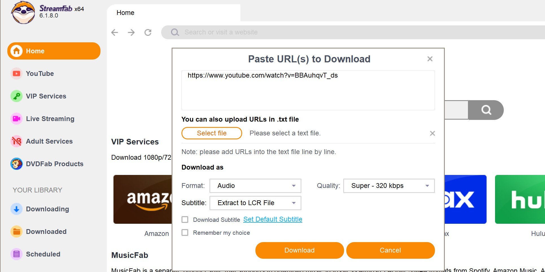Tick the Remember my choice checkbox

click(x=185, y=232)
